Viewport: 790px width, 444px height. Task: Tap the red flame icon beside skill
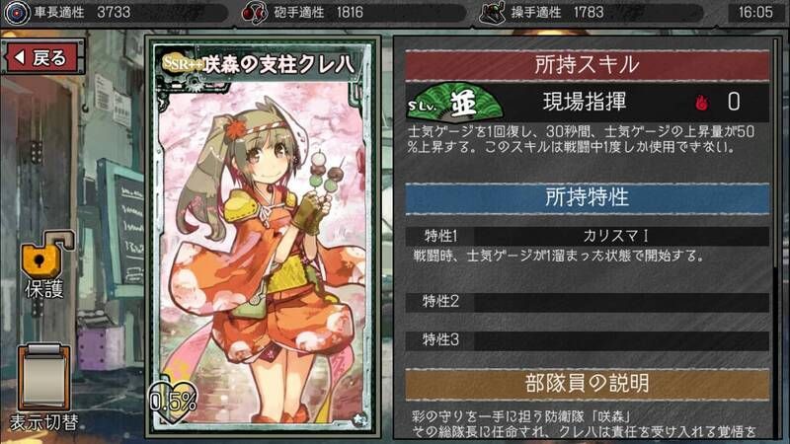(x=701, y=103)
